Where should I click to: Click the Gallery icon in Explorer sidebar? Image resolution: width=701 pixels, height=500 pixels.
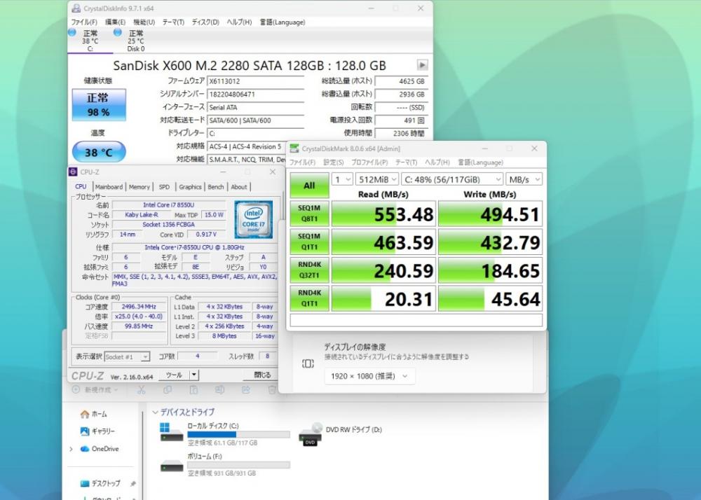(x=85, y=431)
